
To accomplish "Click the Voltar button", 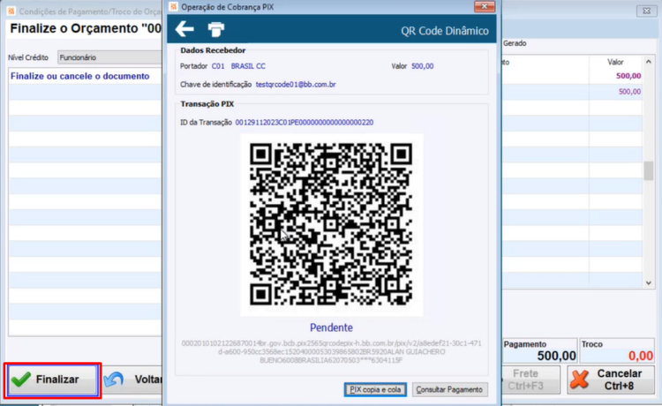I will tap(133, 380).
